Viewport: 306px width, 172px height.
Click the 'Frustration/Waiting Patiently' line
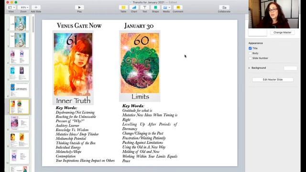(144, 138)
